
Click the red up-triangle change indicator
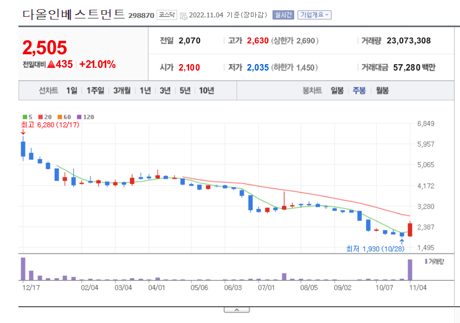click(51, 64)
